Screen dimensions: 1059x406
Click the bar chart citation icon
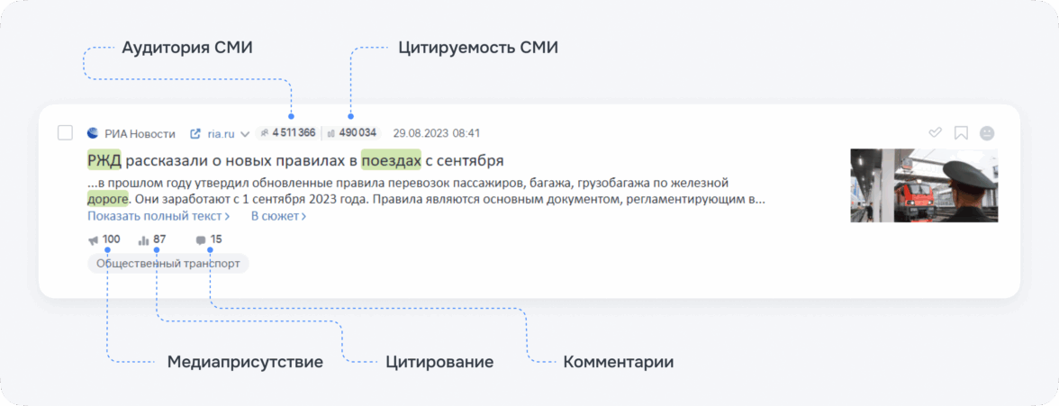[x=143, y=240]
